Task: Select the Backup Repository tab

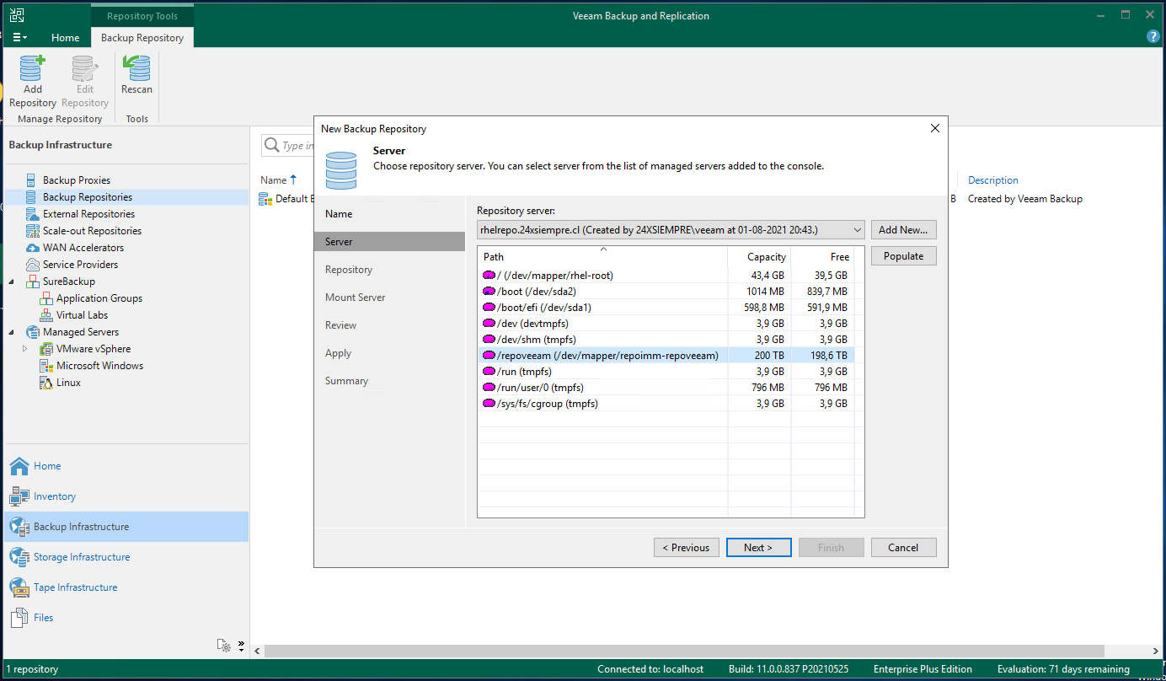Action: (x=142, y=37)
